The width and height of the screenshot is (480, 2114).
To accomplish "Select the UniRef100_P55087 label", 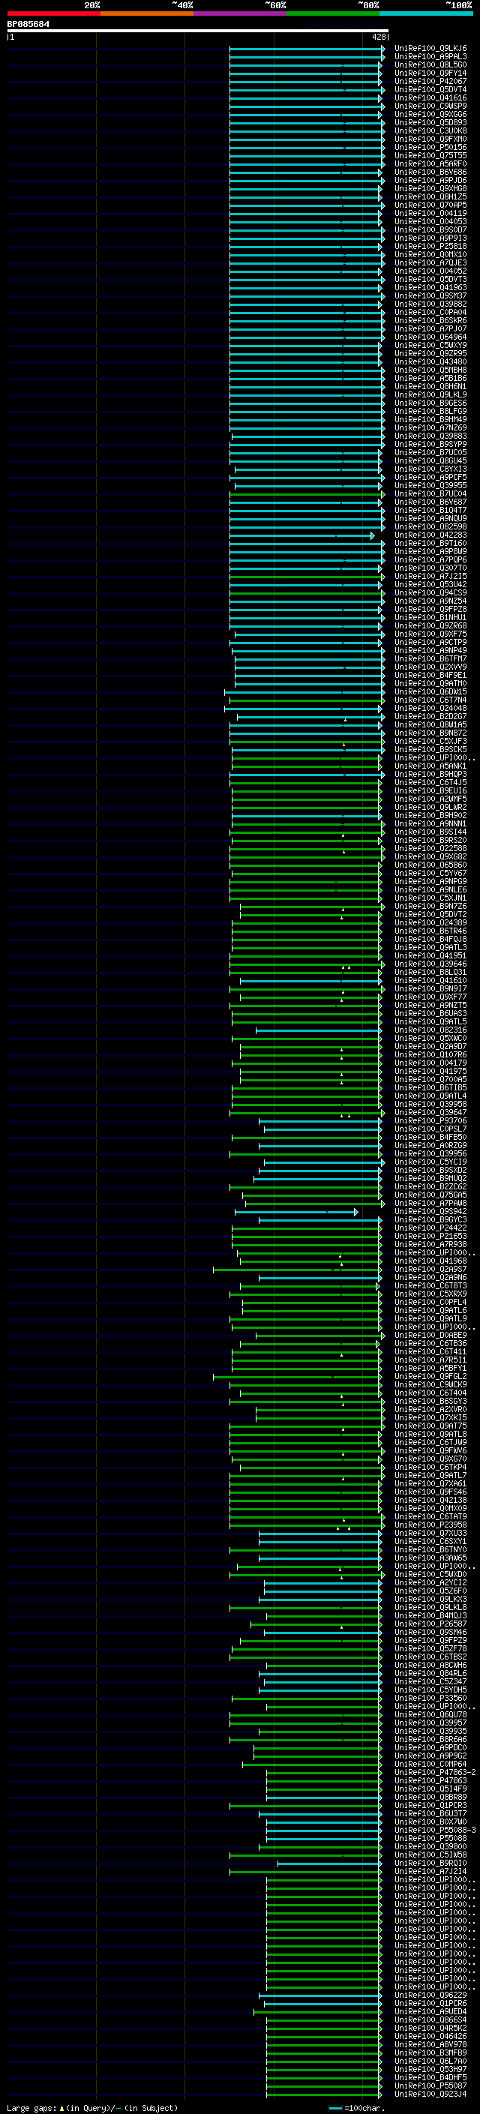I will pyautogui.click(x=430, y=2086).
